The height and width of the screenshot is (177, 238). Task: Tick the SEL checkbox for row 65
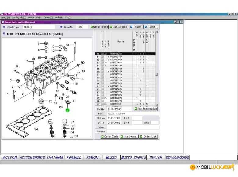coord(103,98)
